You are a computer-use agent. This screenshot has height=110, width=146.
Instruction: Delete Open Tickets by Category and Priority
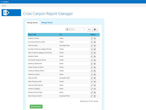point(95,53)
